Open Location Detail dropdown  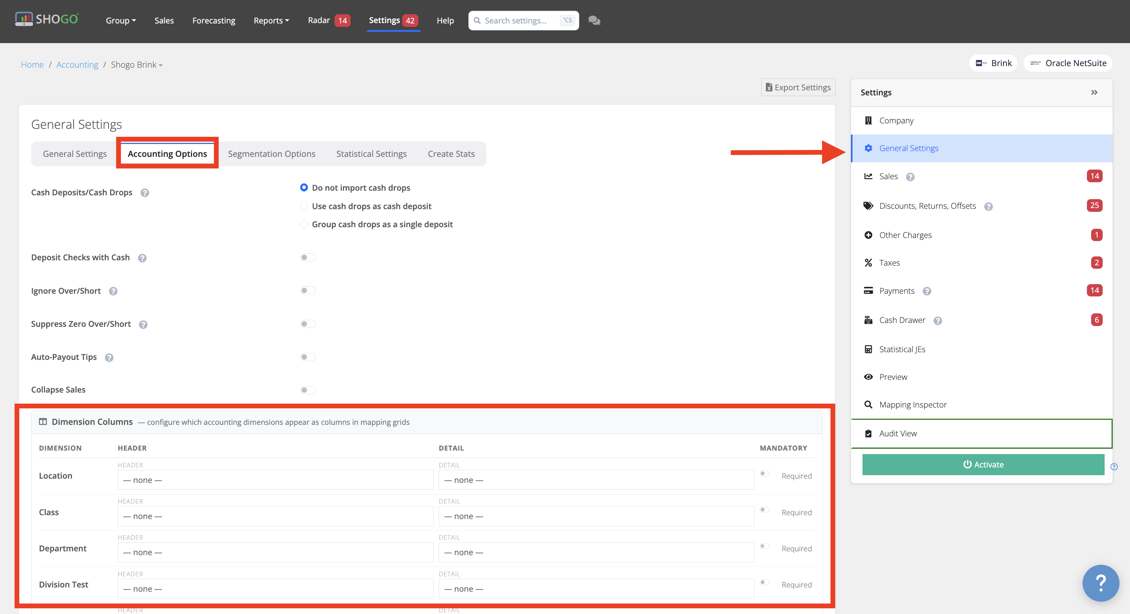coord(597,480)
